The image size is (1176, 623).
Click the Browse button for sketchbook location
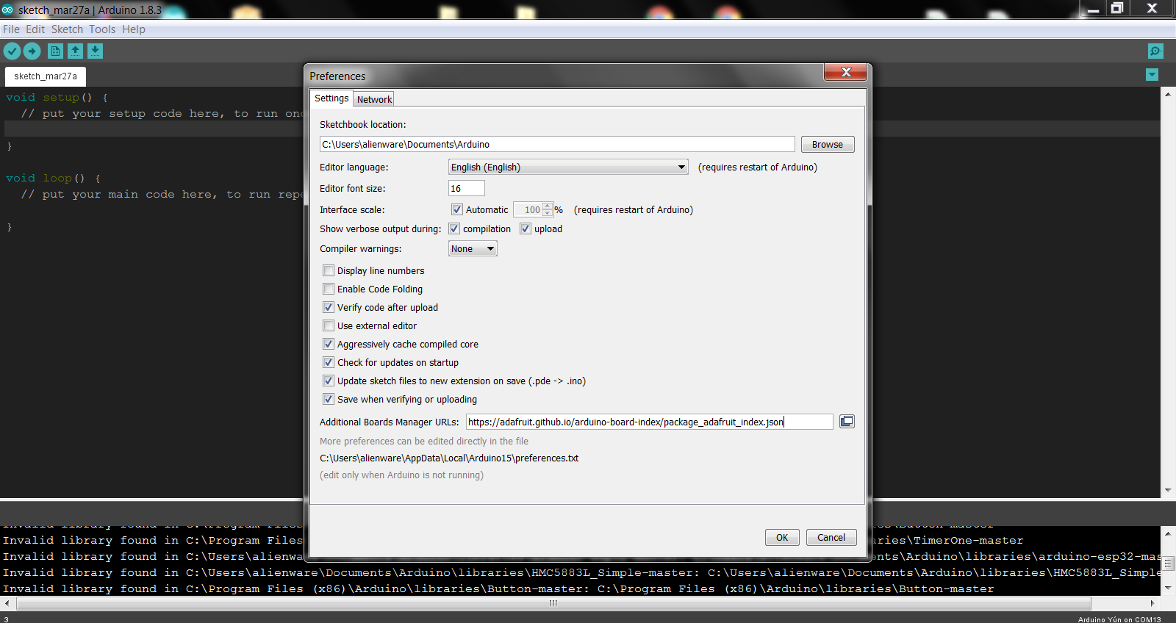click(x=828, y=144)
